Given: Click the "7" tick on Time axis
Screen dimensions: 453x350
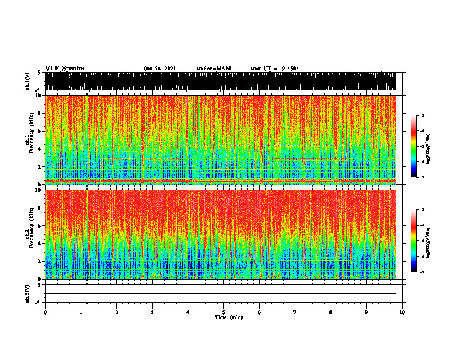Looking at the screenshot, I should tap(295, 312).
